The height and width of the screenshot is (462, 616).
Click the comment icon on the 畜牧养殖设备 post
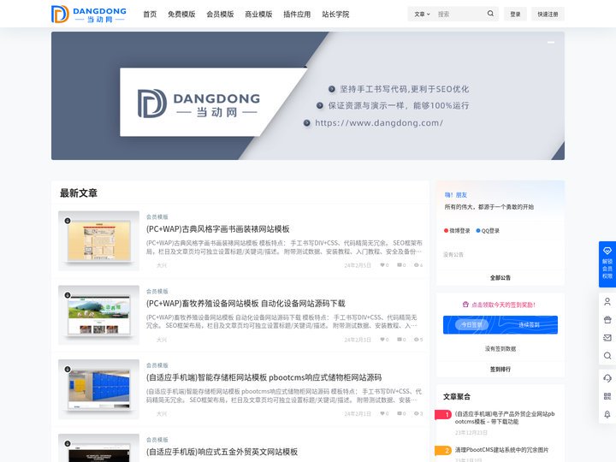(x=399, y=340)
